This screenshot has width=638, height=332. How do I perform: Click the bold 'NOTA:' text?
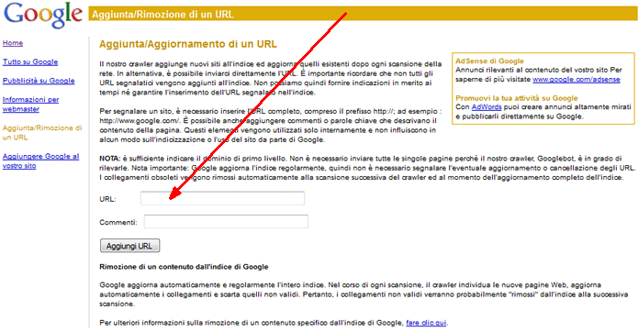tap(110, 159)
